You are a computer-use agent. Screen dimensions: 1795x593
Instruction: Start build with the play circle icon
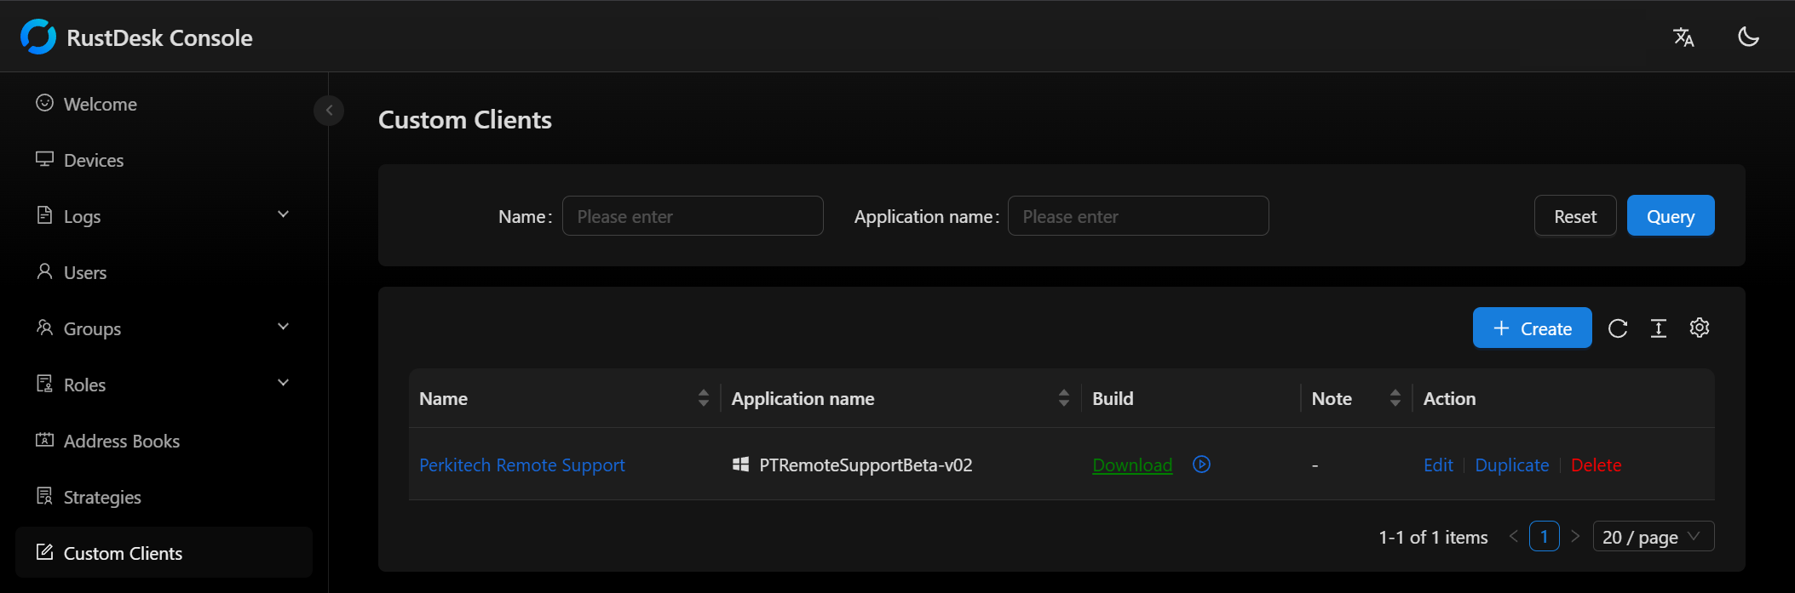pyautogui.click(x=1201, y=465)
